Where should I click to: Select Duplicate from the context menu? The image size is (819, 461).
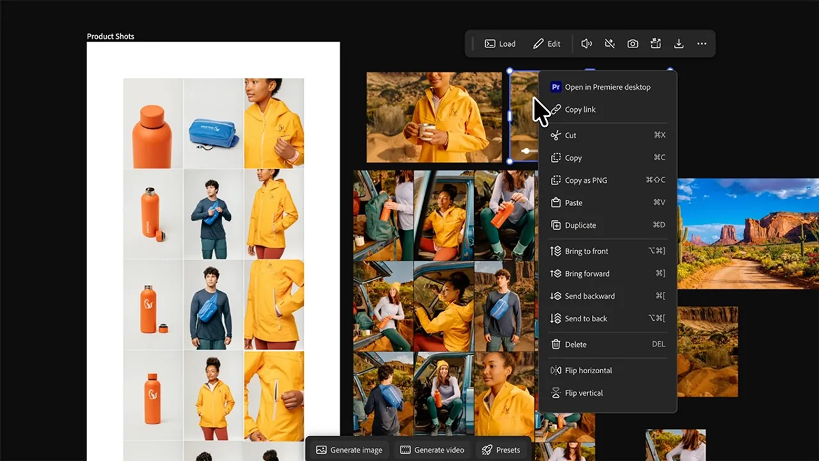pyautogui.click(x=580, y=225)
